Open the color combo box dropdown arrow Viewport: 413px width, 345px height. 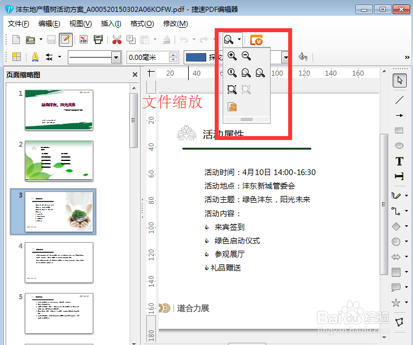coord(285,58)
